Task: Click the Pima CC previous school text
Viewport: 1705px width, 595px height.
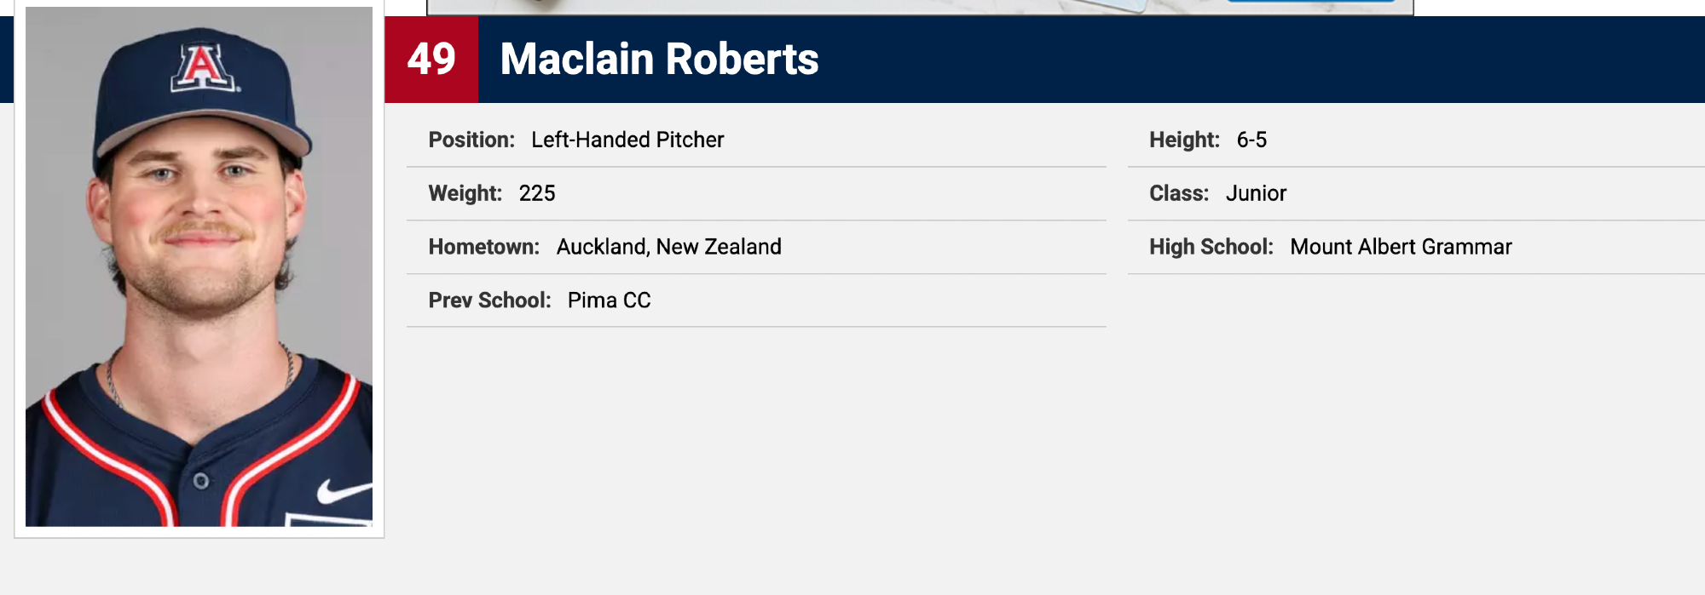Action: tap(609, 300)
